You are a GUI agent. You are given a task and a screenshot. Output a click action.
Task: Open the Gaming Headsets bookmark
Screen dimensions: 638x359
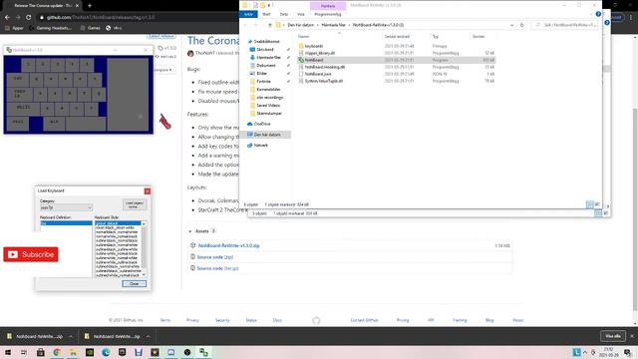coord(51,28)
